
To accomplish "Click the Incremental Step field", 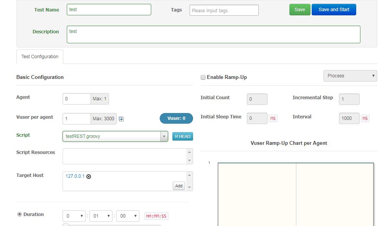I will coord(349,99).
